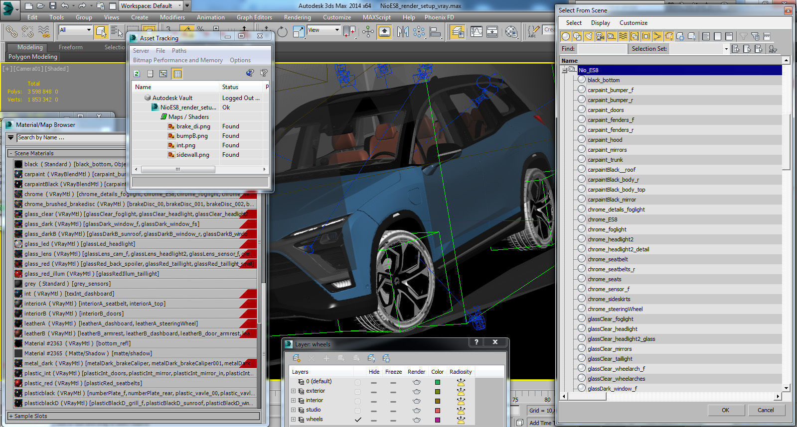
Task: Collapse the Nio_ES8 tree node
Action: 564,70
